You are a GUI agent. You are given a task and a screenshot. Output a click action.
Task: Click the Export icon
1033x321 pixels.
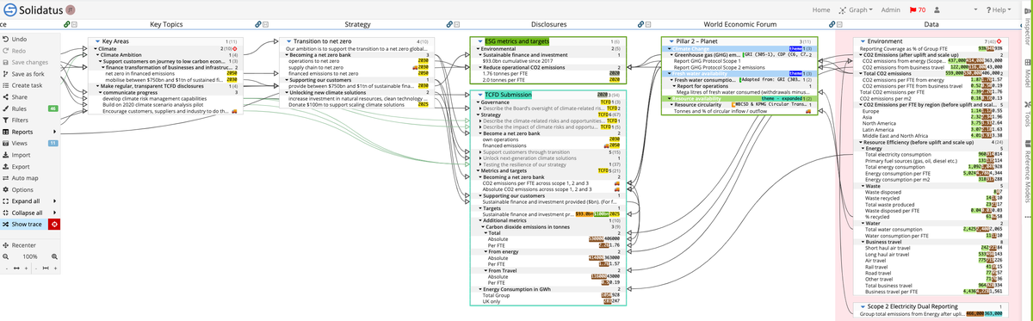(5, 167)
